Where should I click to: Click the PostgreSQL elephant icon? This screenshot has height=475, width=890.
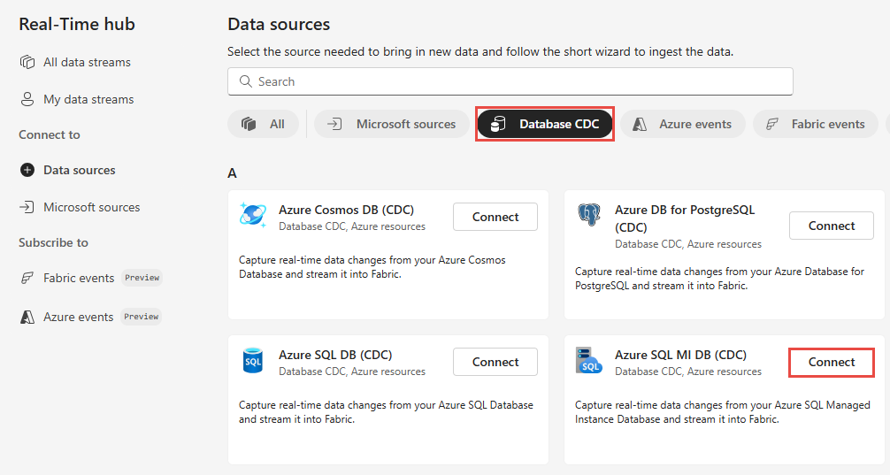click(x=589, y=216)
